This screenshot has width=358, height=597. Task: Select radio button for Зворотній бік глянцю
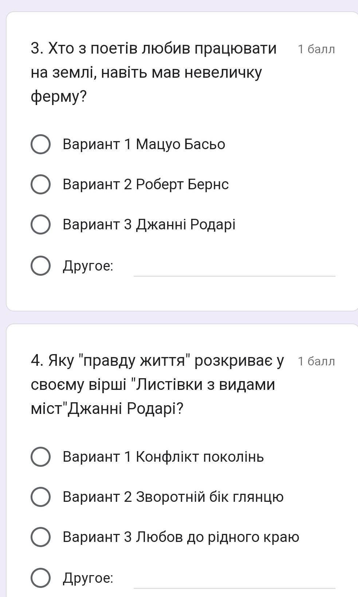[x=40, y=497]
